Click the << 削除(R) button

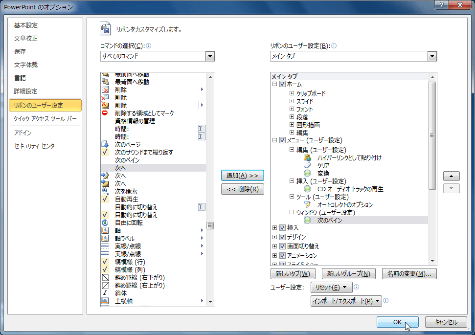(x=242, y=189)
